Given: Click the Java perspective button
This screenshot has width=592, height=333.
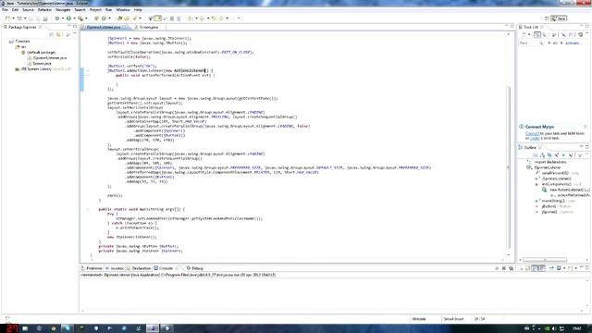Looking at the screenshot, I should [559, 18].
